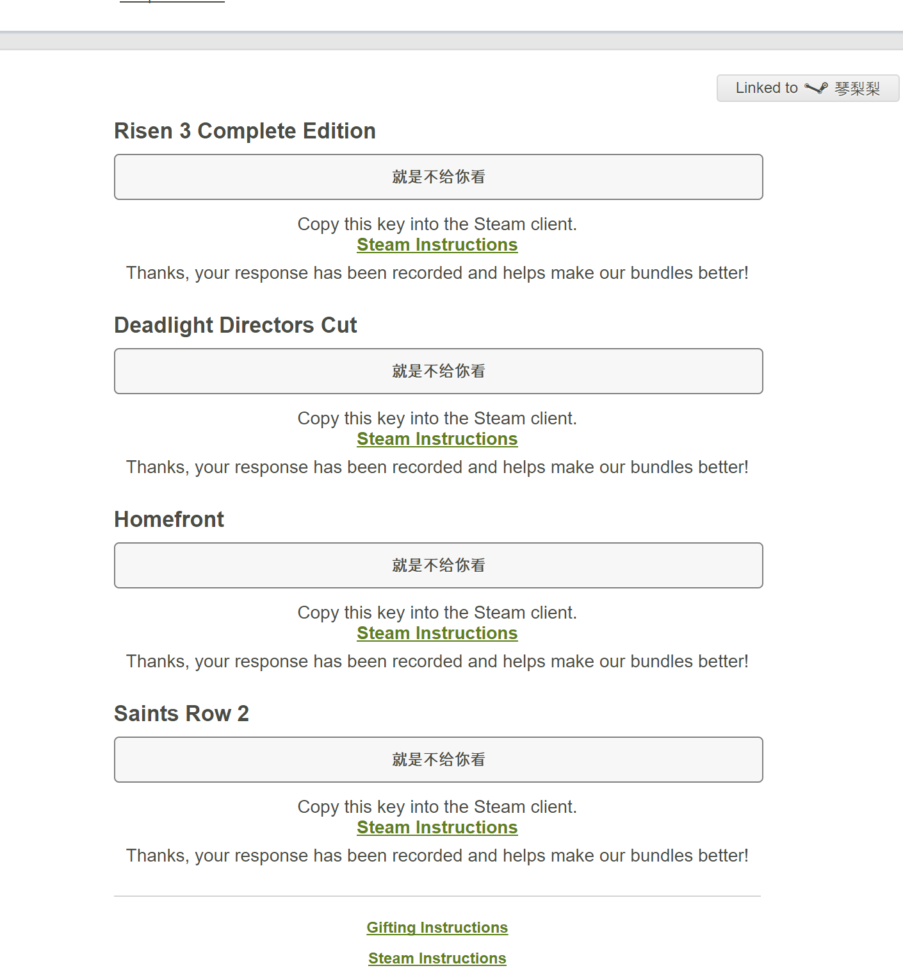This screenshot has height=975, width=903.
Task: Open Steam Instructions under Saints Row 2 key
Action: pyautogui.click(x=437, y=828)
